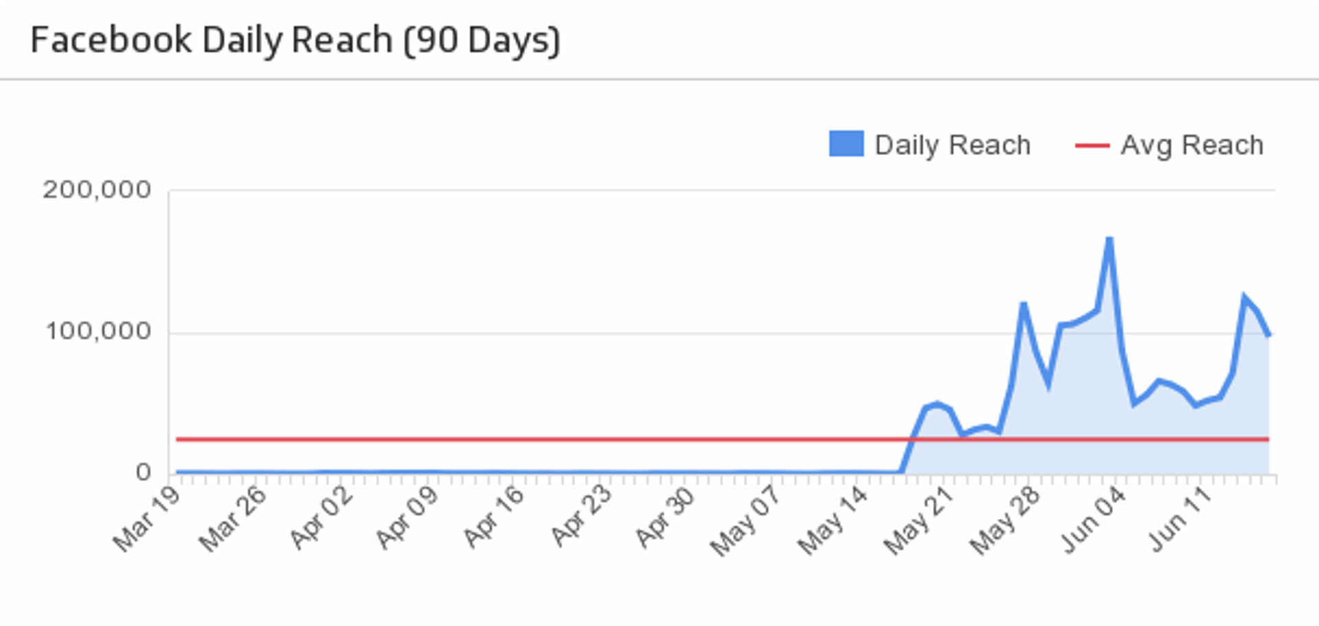Click the Facebook Daily Reach chart title
The image size is (1319, 626).
(295, 40)
